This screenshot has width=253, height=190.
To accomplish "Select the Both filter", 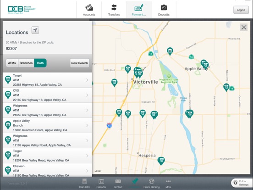I will (x=40, y=63).
